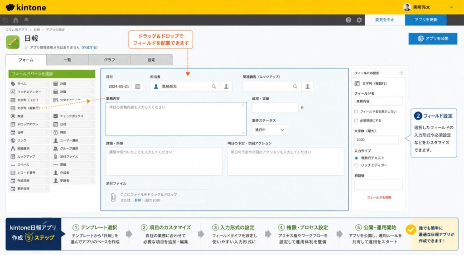Select the 作成者 field part
This screenshot has width=464, height=255.
point(73,173)
